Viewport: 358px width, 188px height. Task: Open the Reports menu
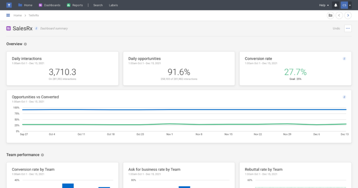(x=75, y=5)
